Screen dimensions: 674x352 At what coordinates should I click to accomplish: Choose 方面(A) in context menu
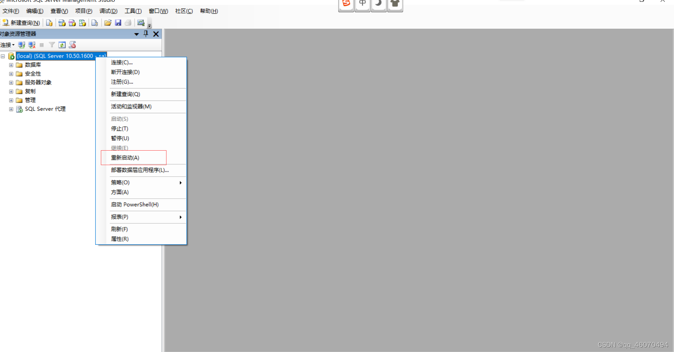coord(141,192)
